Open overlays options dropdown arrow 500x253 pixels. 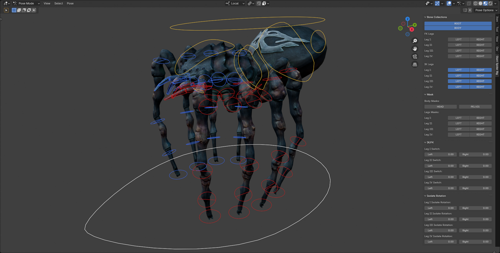click(454, 3)
